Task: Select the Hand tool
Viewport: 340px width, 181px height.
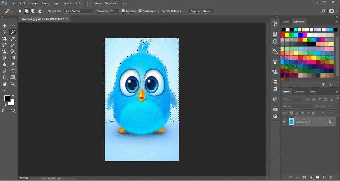Action: (x=4, y=84)
